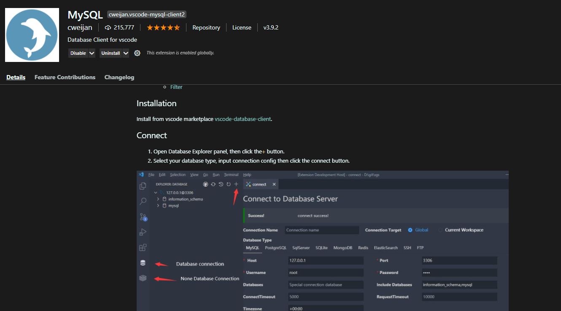Click the Connection name input field
561x311 pixels.
tap(321, 230)
